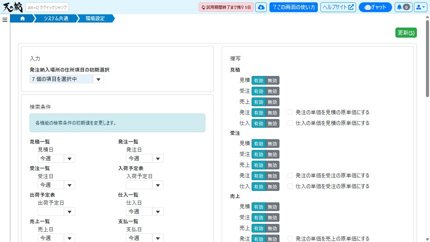Open the hamburger side menu
This screenshot has height=242, width=430.
tap(5, 20)
